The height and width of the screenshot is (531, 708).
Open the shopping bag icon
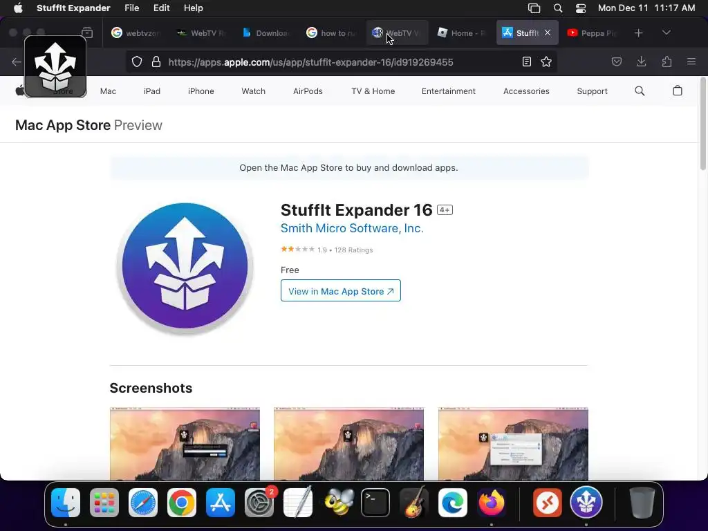[678, 91]
